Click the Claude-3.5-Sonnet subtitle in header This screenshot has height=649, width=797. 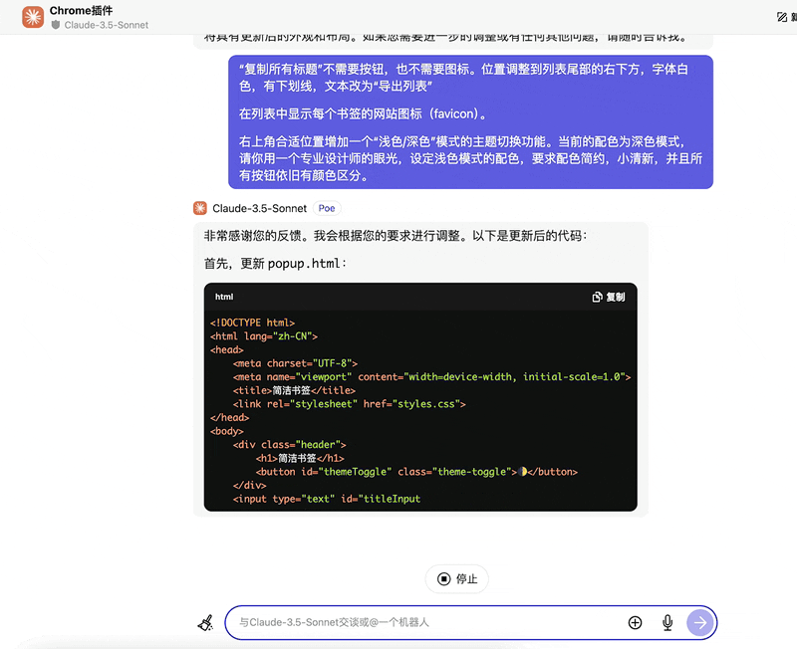click(x=106, y=25)
